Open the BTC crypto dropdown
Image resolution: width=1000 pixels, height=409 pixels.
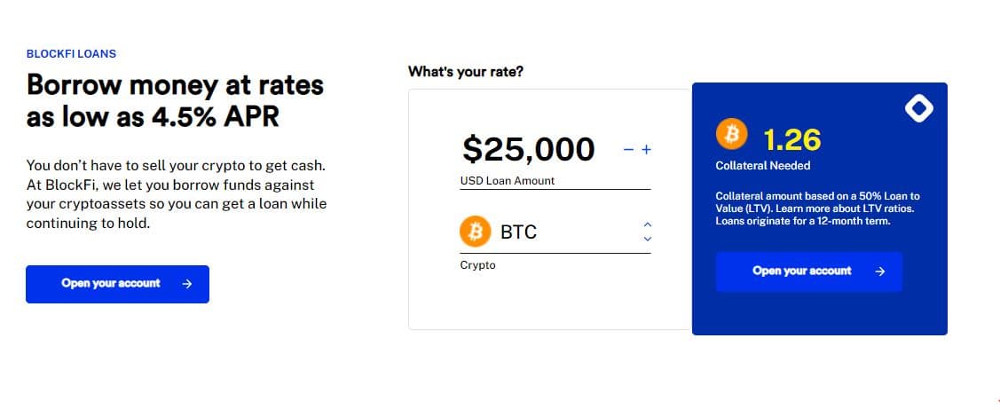555,232
